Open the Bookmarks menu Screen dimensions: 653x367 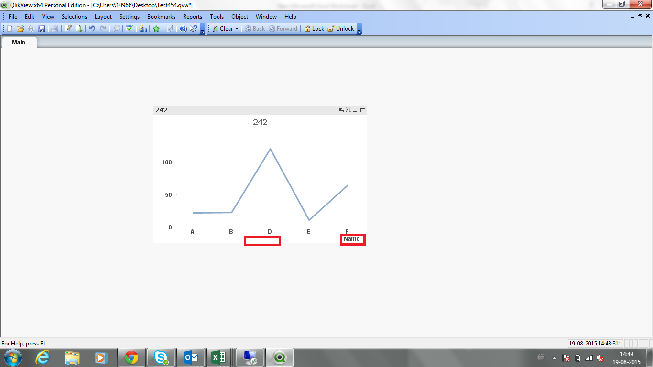[161, 16]
